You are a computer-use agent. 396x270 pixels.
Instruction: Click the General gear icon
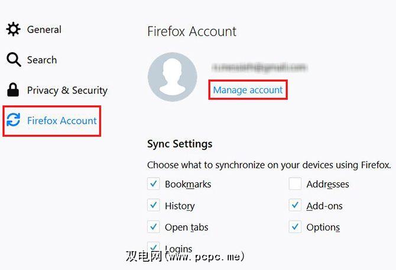13,30
